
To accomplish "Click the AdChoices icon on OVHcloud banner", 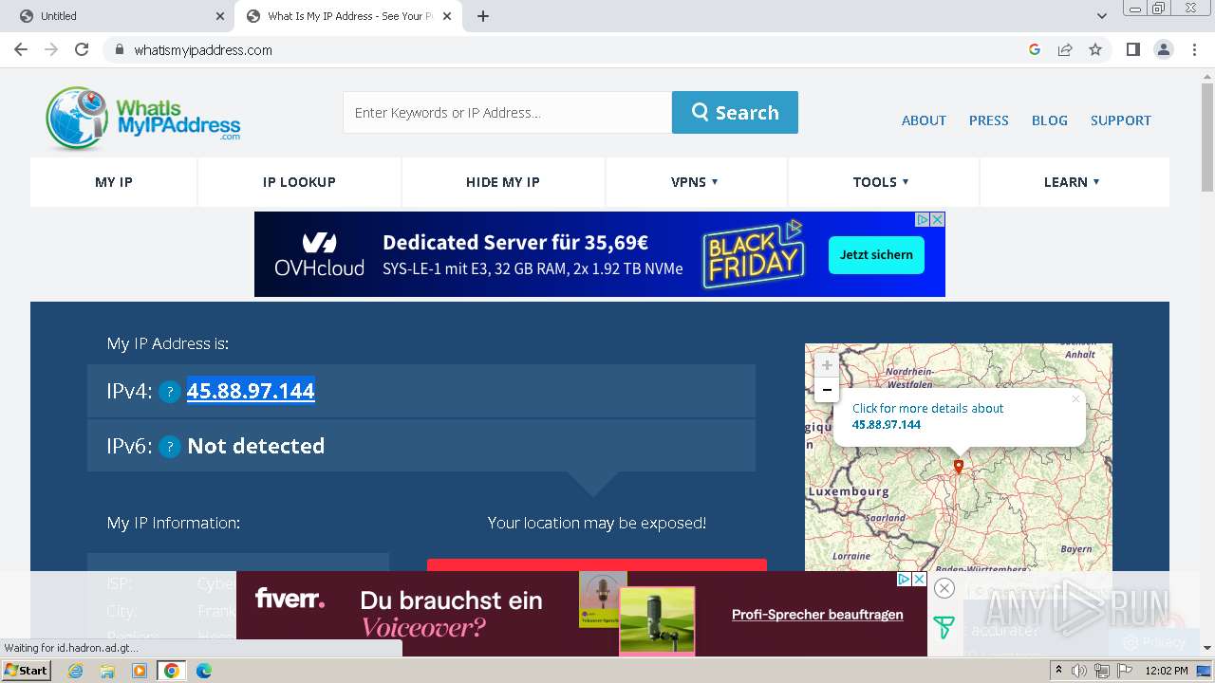I will (x=922, y=219).
